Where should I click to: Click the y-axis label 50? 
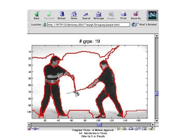[30, 79]
